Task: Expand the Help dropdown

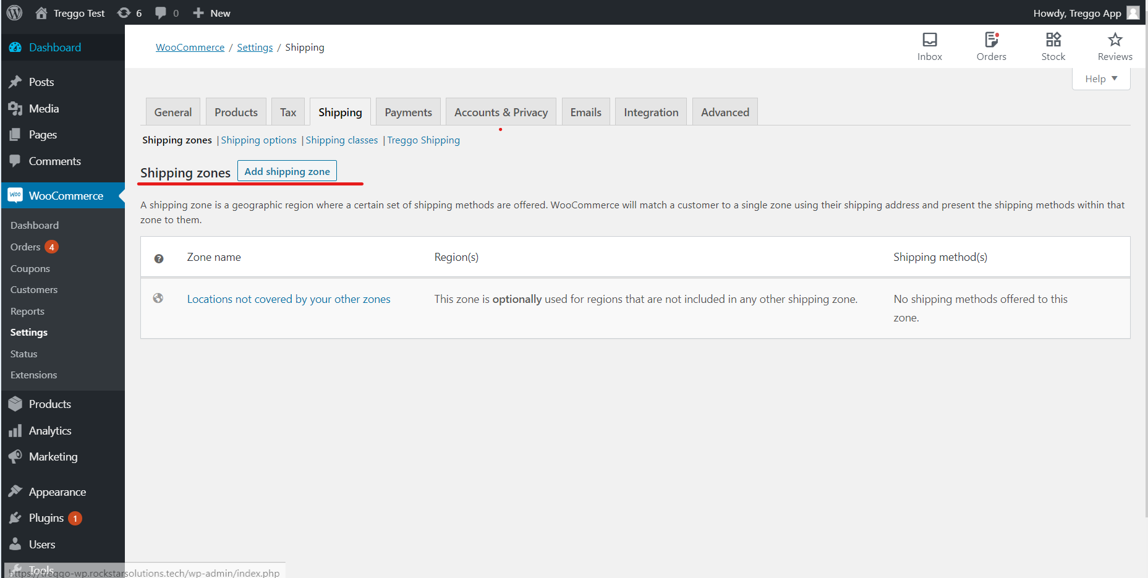Action: tap(1101, 79)
